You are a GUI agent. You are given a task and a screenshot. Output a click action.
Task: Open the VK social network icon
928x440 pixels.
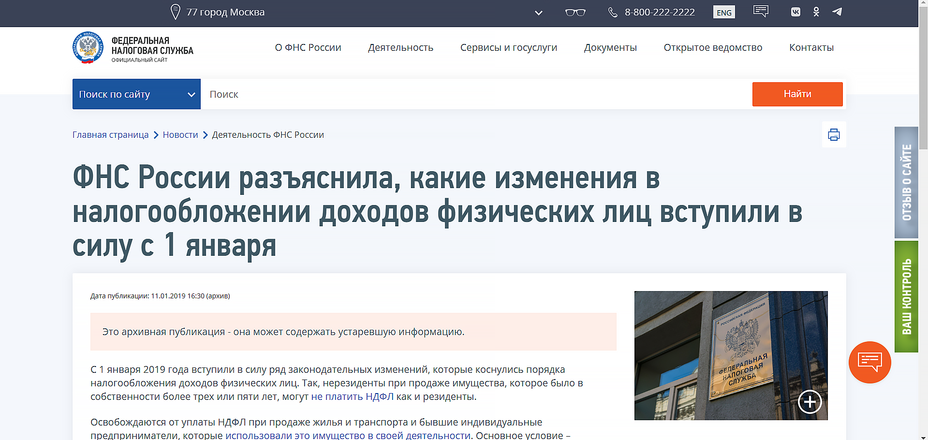tap(795, 12)
